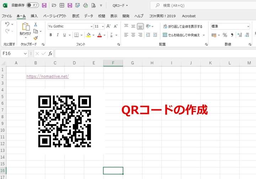Image resolution: width=256 pixels, height=179 pixels.
Task: Click the decrease font size icon
Action: point(116,26)
